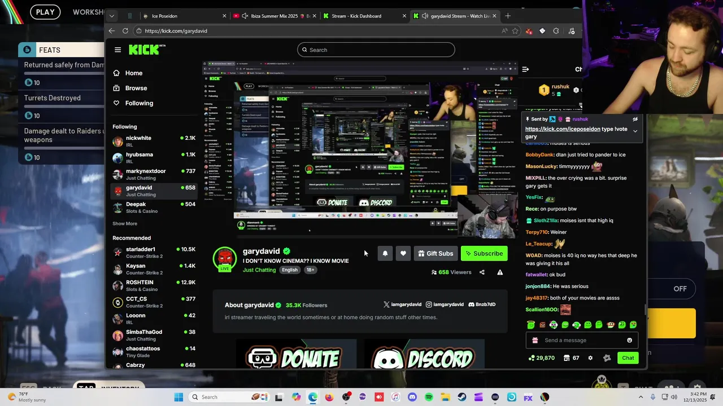Screen dimensions: 723x406
Task: Click the Gift Subs button
Action: tap(435, 254)
